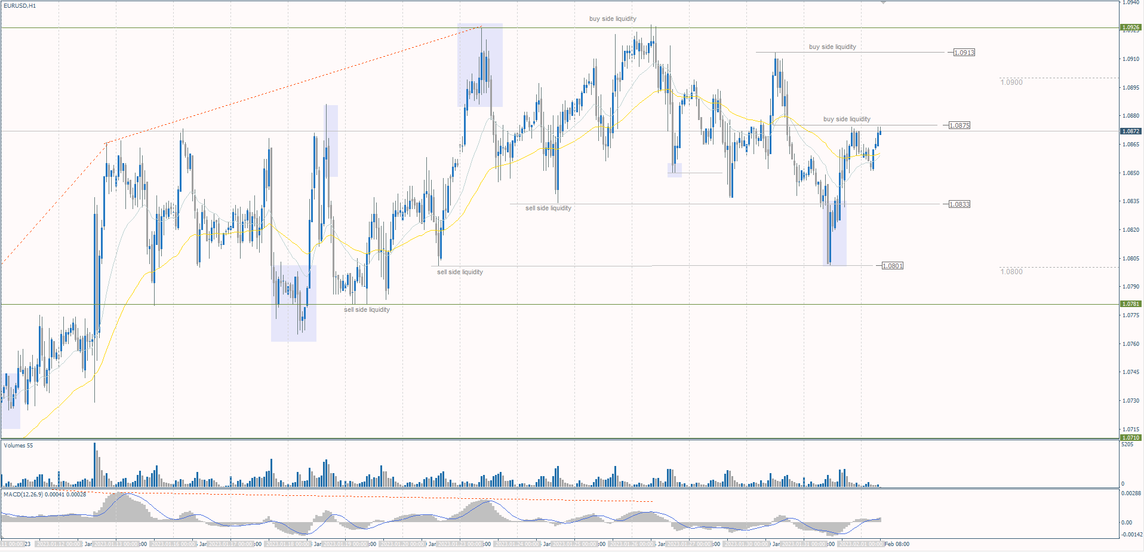This screenshot has width=1144, height=552.
Task: Select the small blue rectangle near 1.0850 line
Action: (675, 170)
